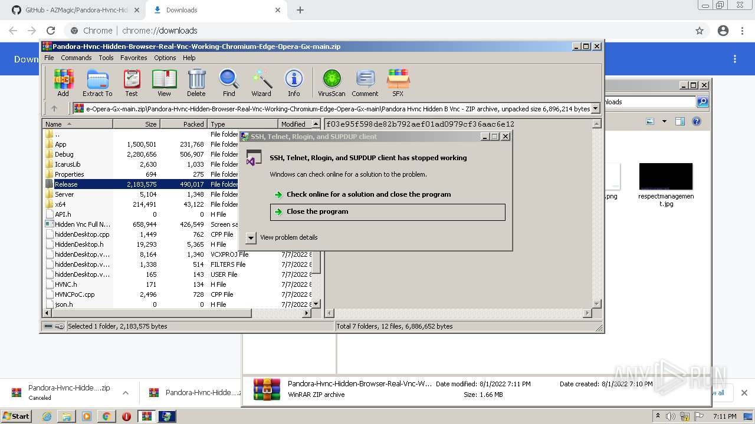Click Close the program in error dialog

388,212
